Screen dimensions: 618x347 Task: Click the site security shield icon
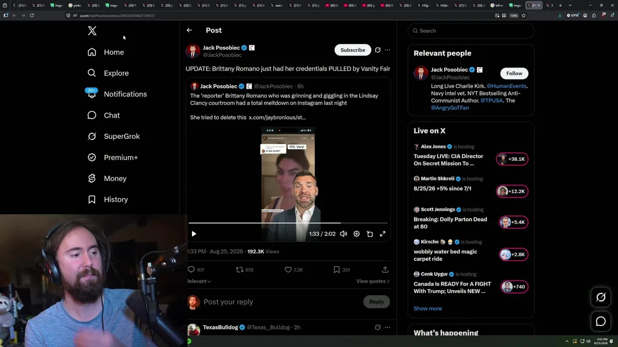68,15
